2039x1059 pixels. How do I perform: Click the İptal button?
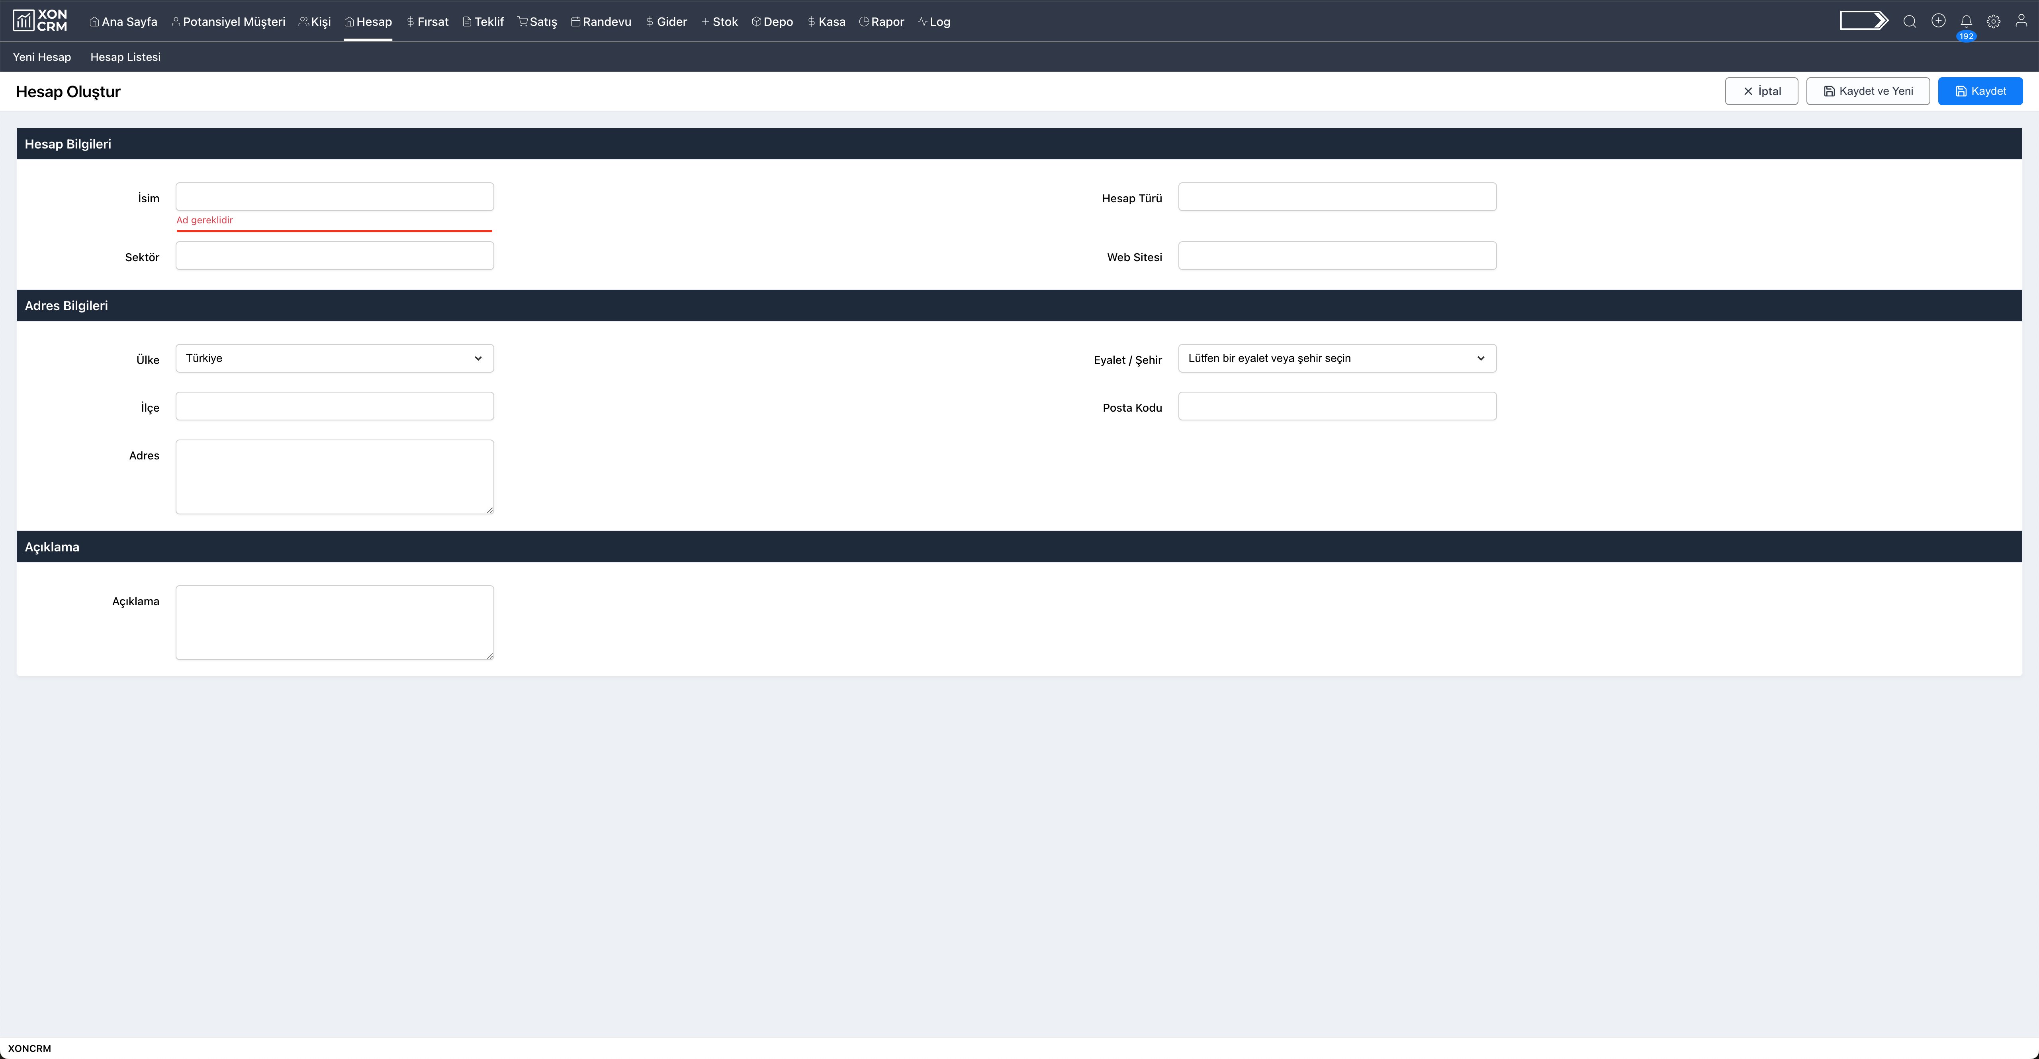pos(1761,91)
